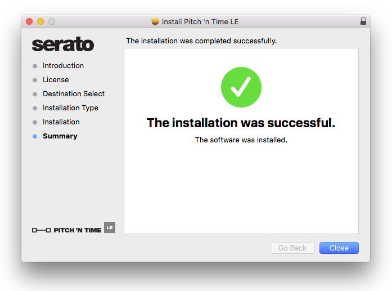
Task: Click the Summary step label
Action: click(60, 136)
